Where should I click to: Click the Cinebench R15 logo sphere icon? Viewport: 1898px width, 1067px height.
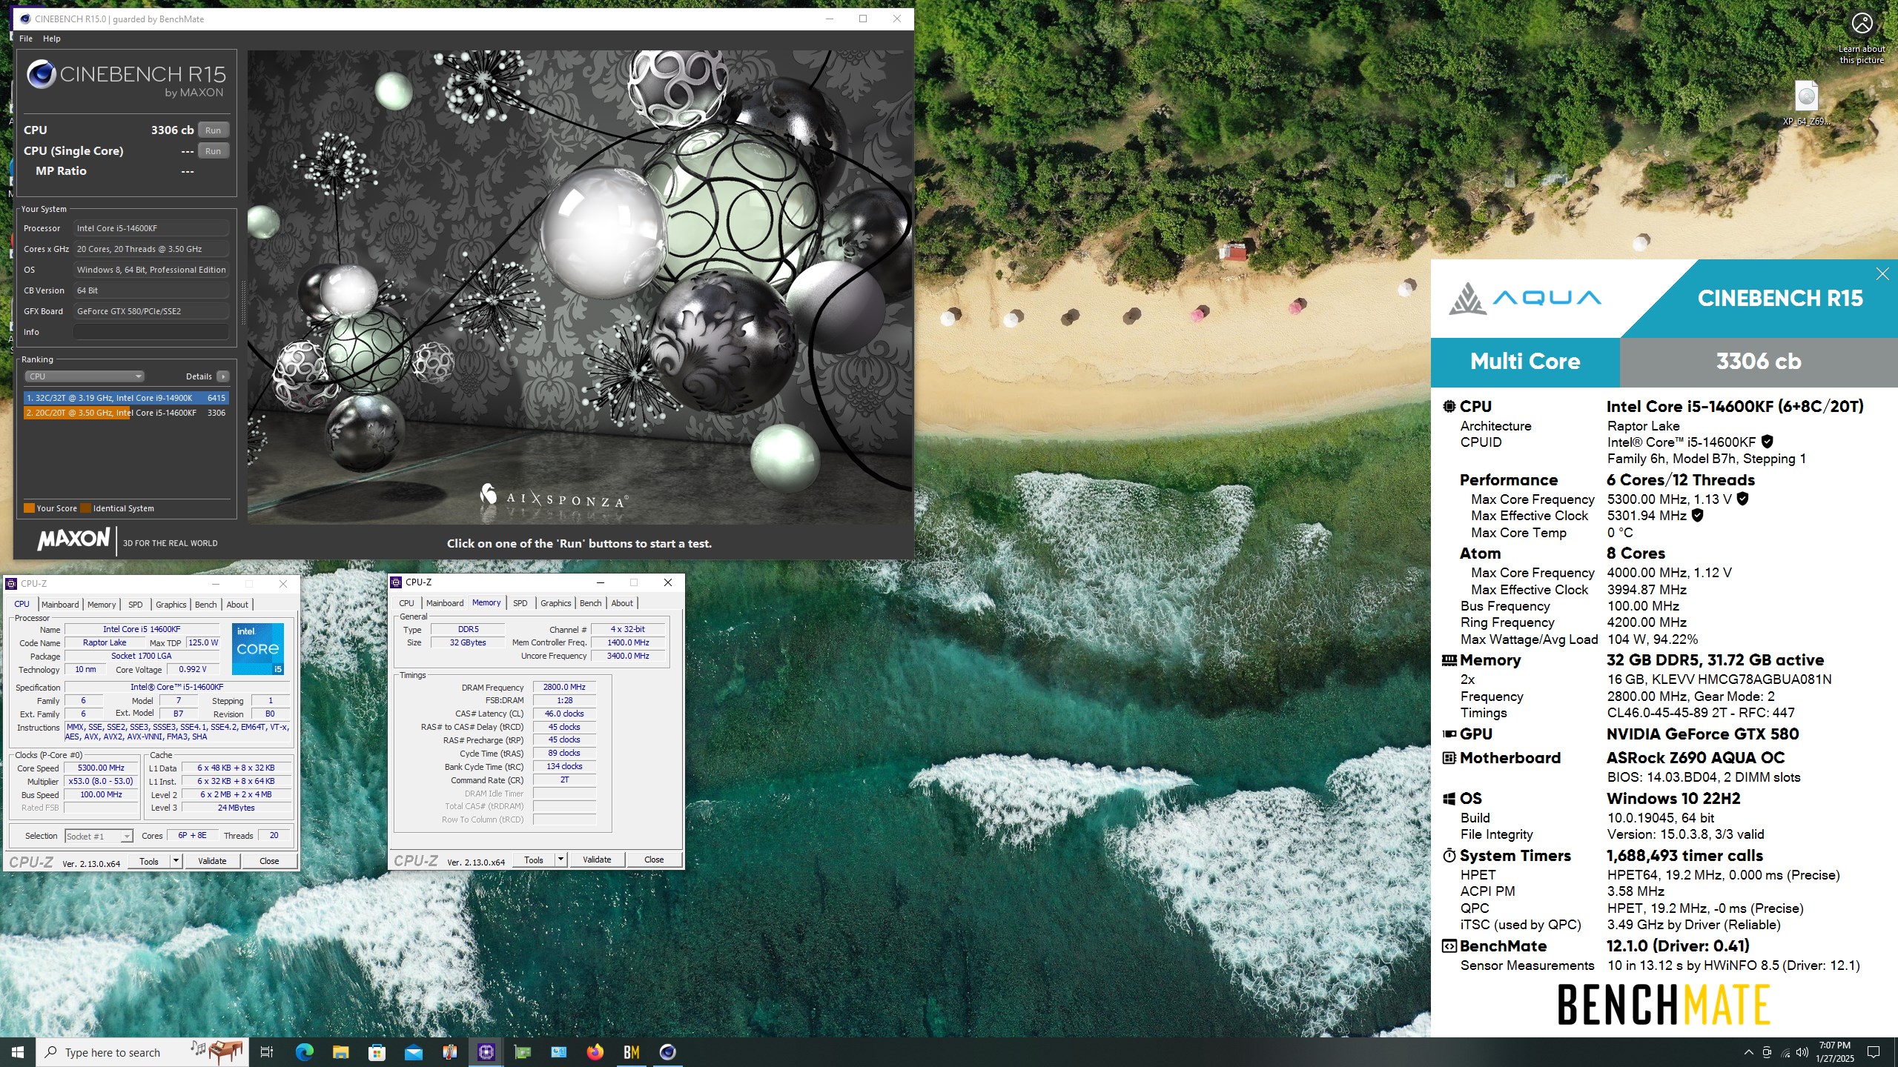(x=41, y=74)
